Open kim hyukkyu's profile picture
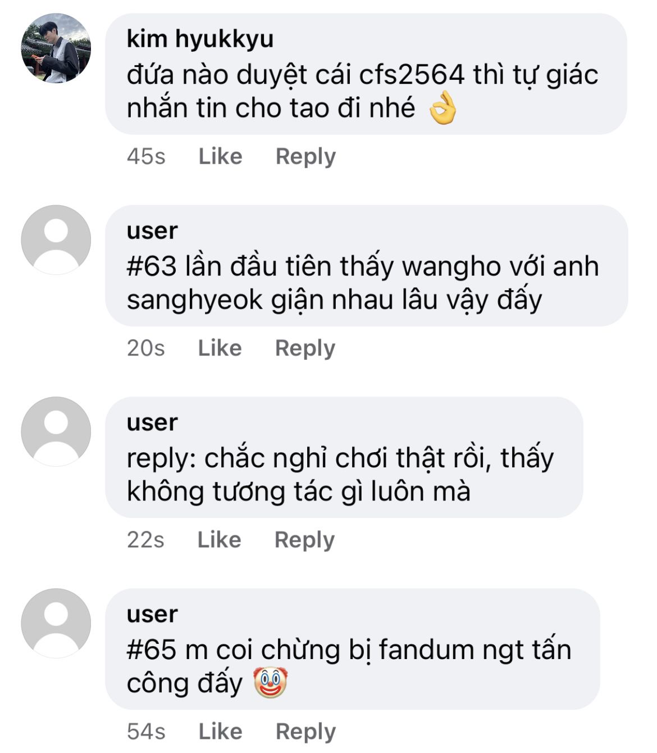The width and height of the screenshot is (657, 753). (56, 48)
